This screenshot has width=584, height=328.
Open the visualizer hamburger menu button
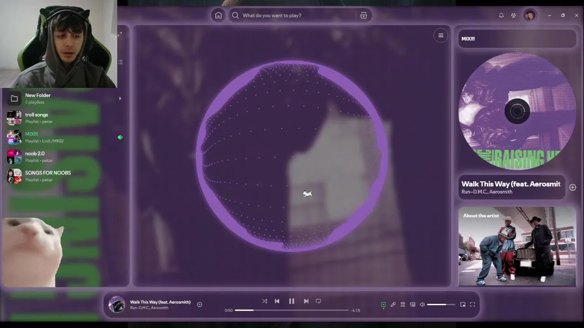[x=441, y=36]
